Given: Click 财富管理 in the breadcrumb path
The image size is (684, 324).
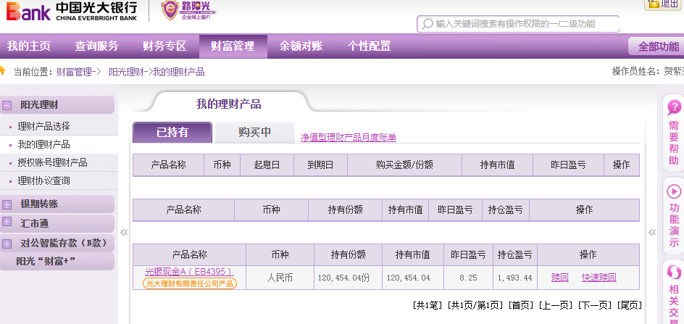Looking at the screenshot, I should 74,72.
